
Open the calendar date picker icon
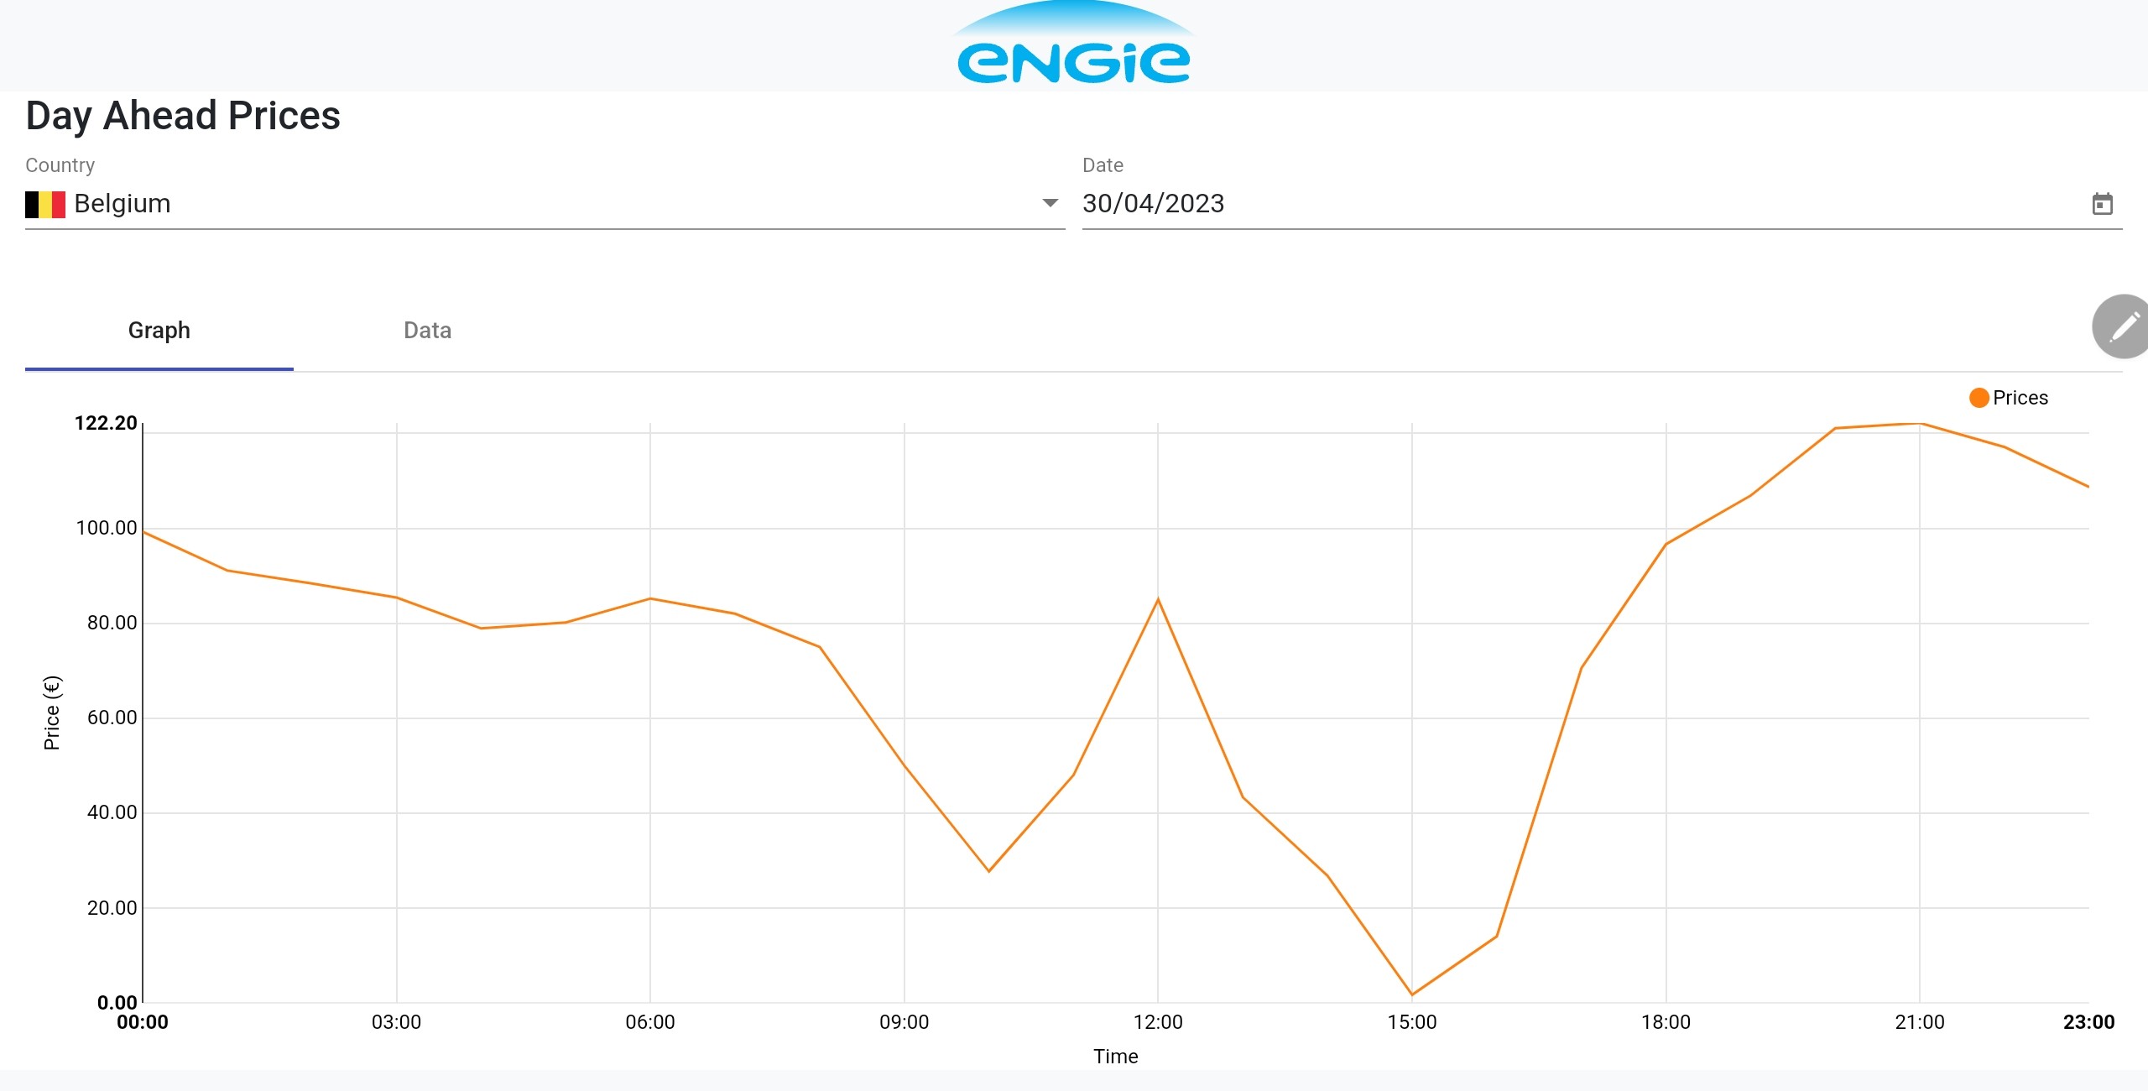tap(2102, 204)
